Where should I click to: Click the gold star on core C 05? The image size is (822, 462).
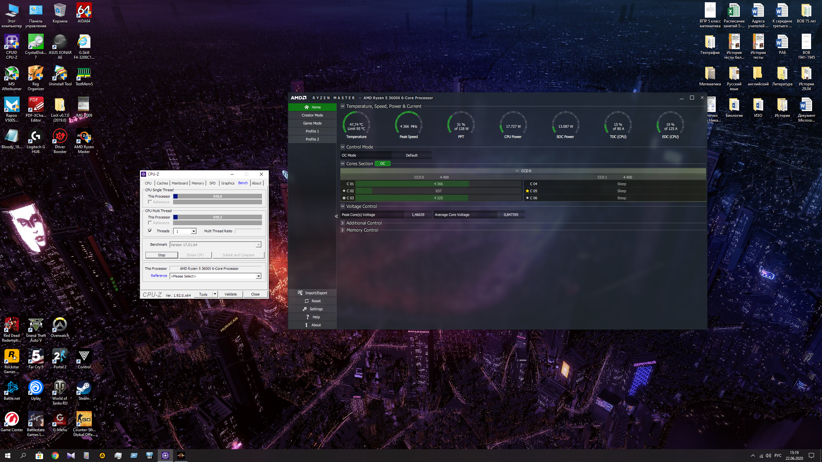pos(527,191)
